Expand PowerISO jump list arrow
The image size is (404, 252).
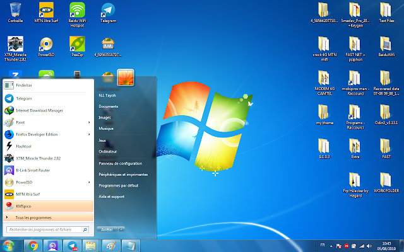[89, 182]
